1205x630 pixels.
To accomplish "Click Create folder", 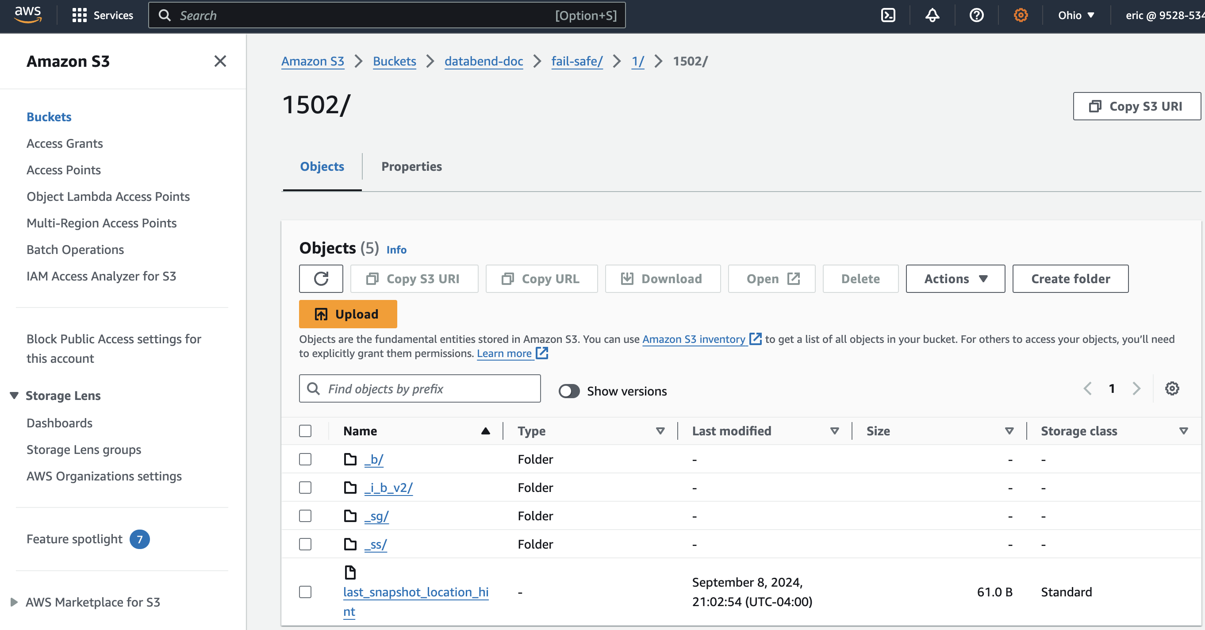I will (x=1070, y=279).
